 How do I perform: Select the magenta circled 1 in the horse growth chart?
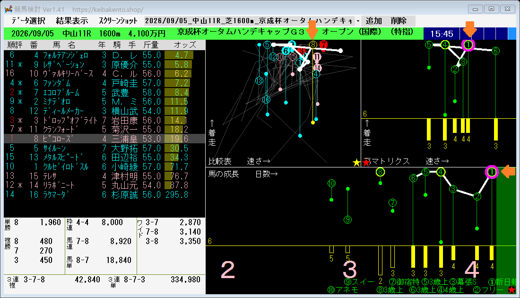pyautogui.click(x=492, y=172)
